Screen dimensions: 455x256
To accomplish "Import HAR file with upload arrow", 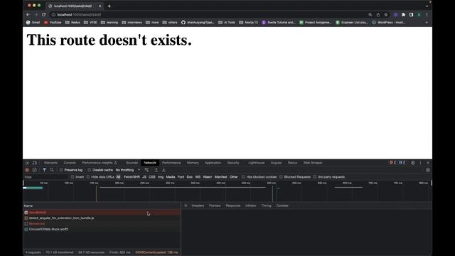I will 156,170.
